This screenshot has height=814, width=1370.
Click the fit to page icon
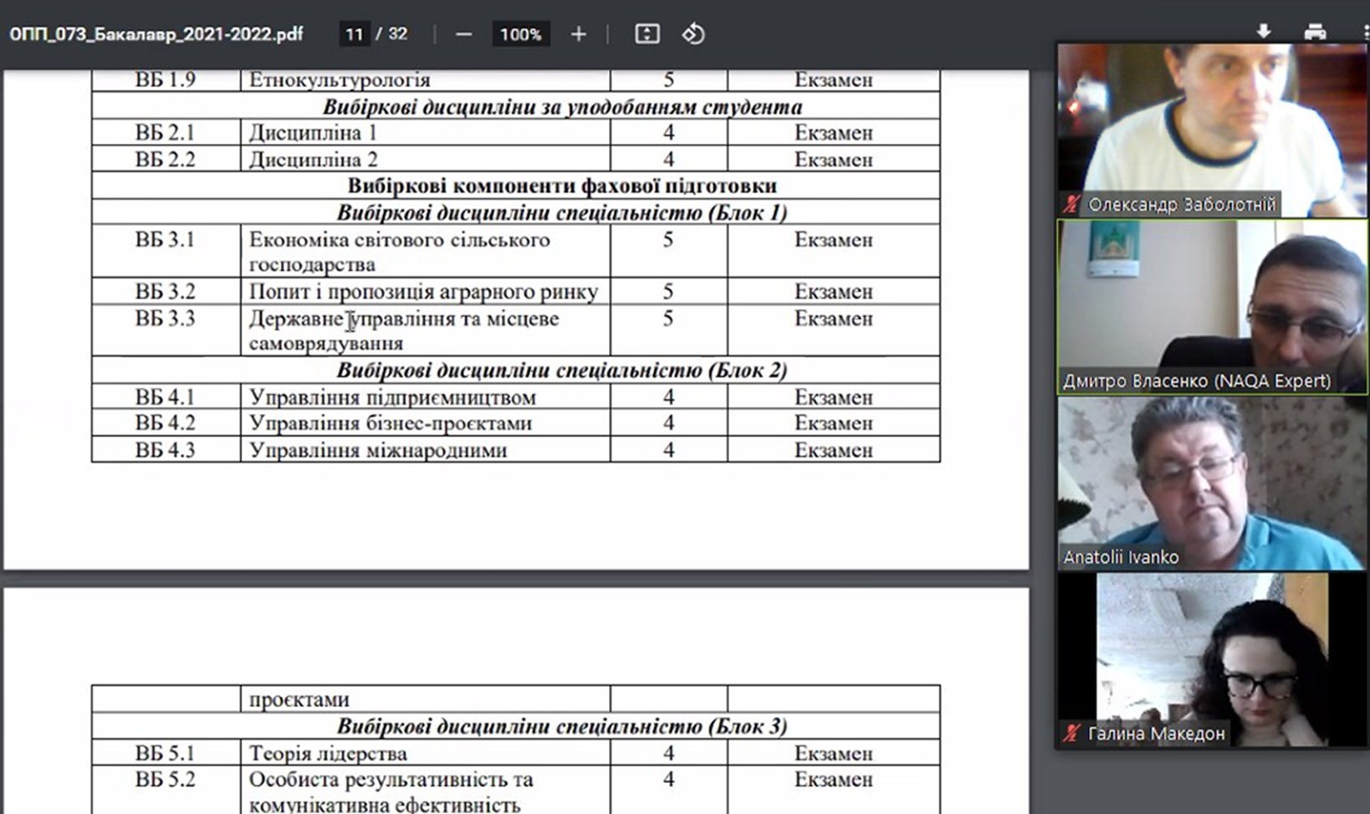coord(647,34)
